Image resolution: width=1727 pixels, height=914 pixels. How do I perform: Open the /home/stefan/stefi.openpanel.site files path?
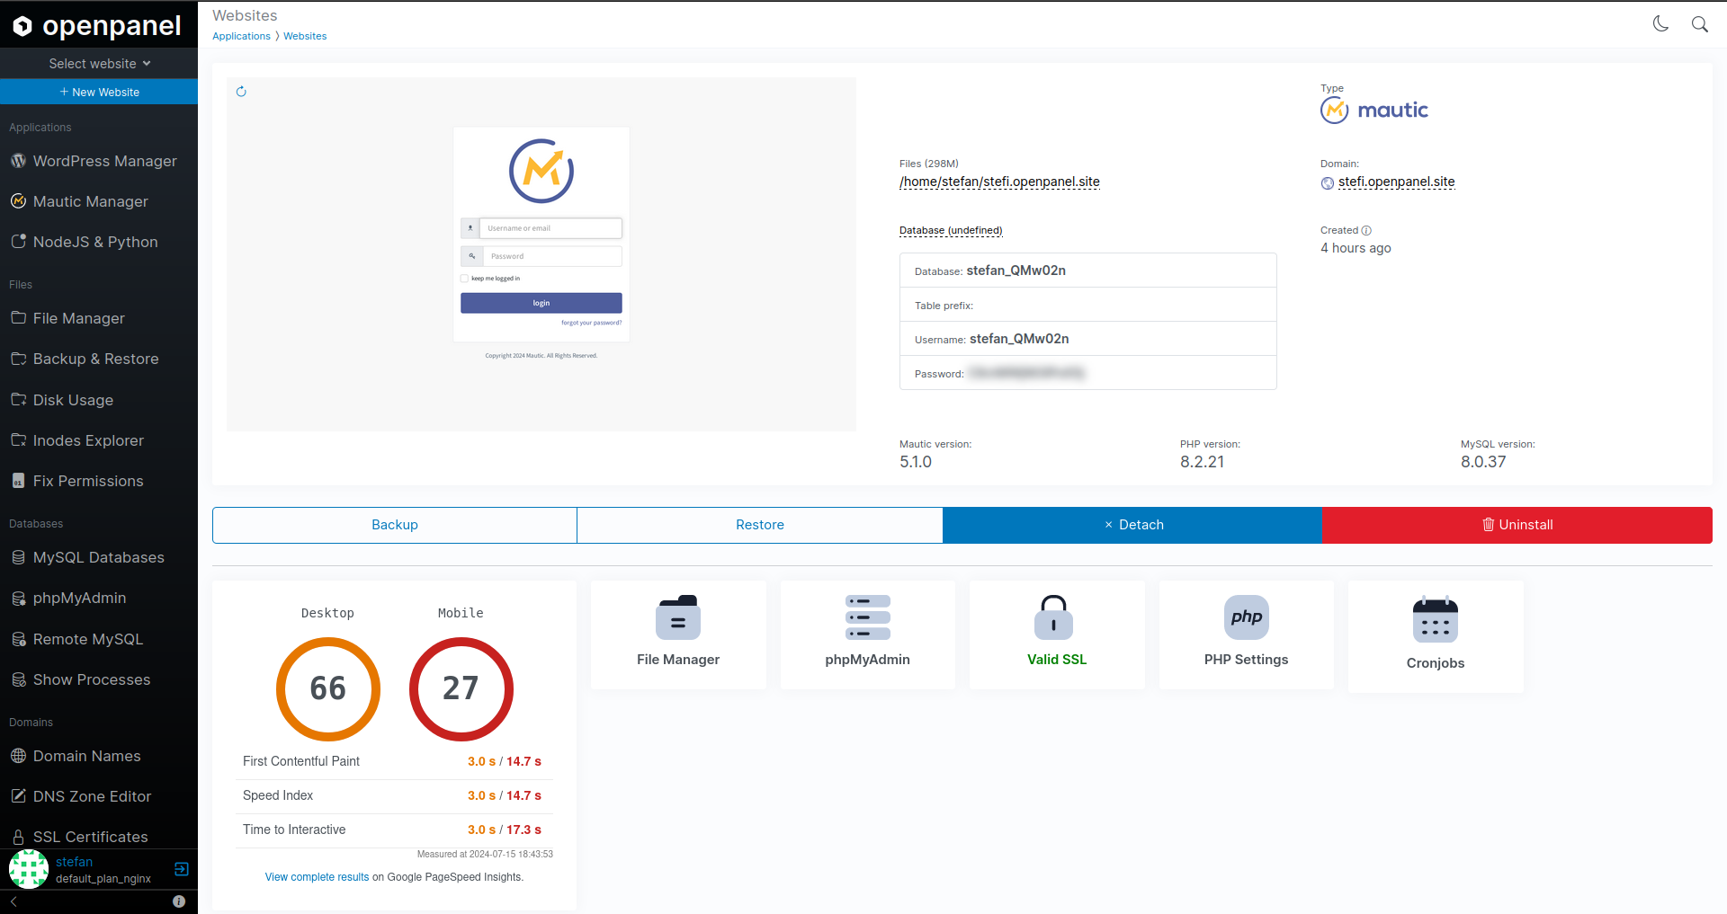pos(999,182)
